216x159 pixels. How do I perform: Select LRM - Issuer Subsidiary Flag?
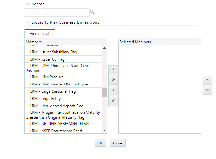point(63,52)
